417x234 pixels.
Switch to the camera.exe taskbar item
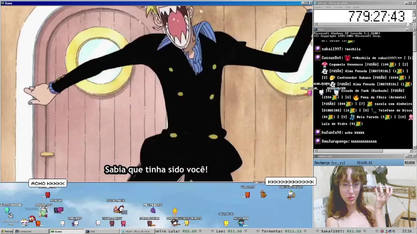(32, 231)
